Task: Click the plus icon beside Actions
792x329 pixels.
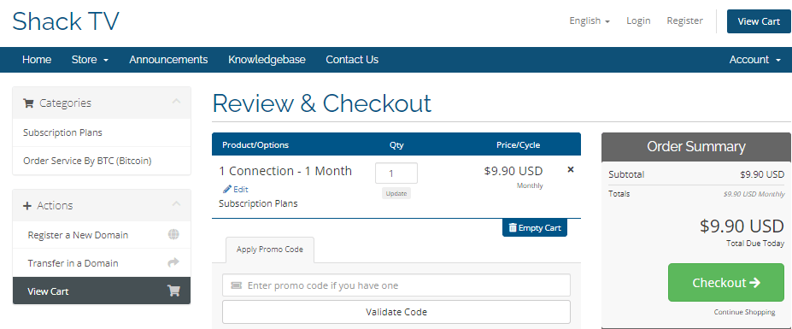Action: [x=27, y=206]
